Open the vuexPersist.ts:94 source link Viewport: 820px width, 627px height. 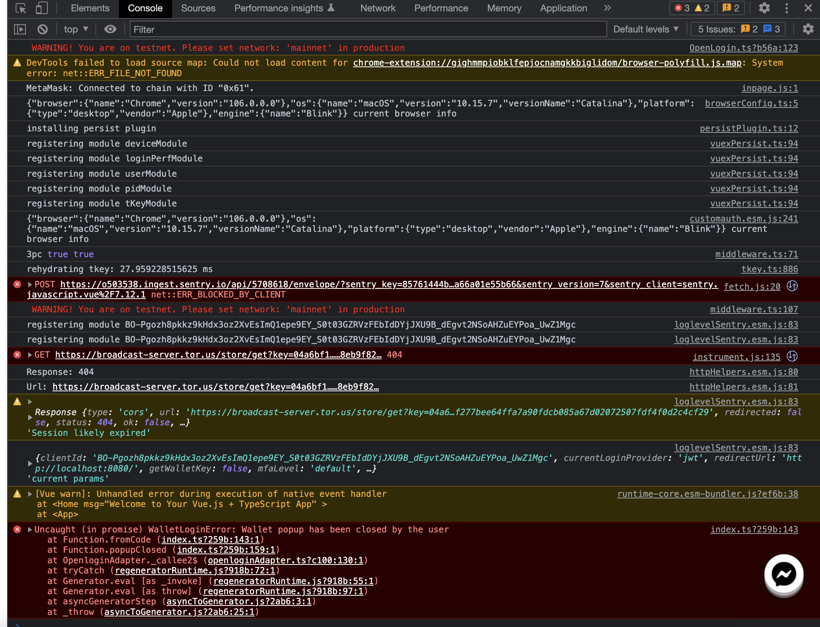754,143
